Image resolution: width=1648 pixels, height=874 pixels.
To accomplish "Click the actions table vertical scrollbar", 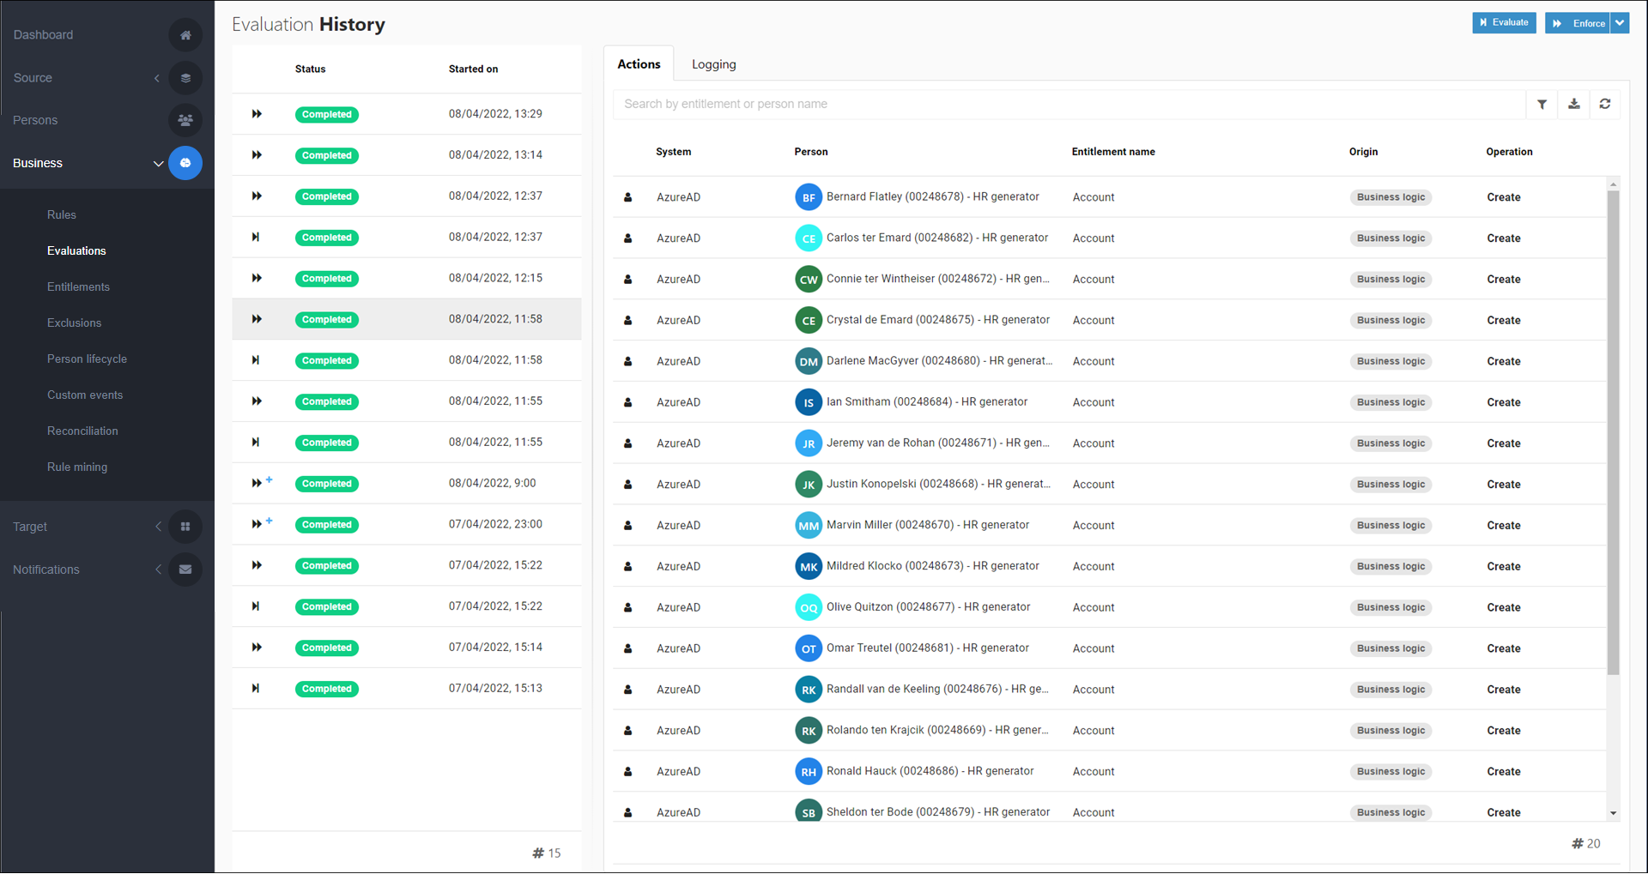I will pyautogui.click(x=1613, y=429).
